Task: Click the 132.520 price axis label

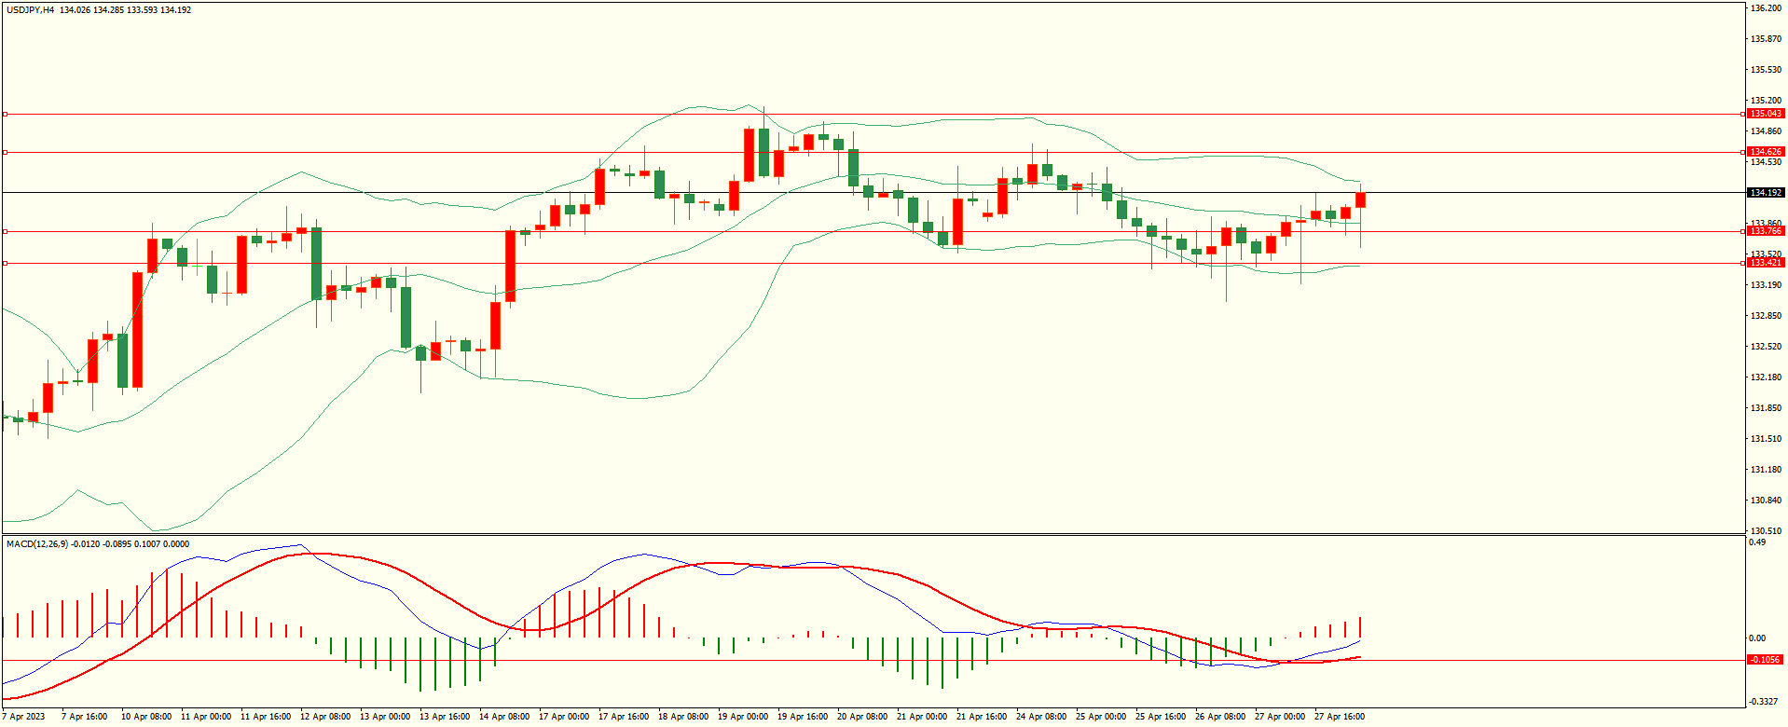Action: click(1766, 347)
